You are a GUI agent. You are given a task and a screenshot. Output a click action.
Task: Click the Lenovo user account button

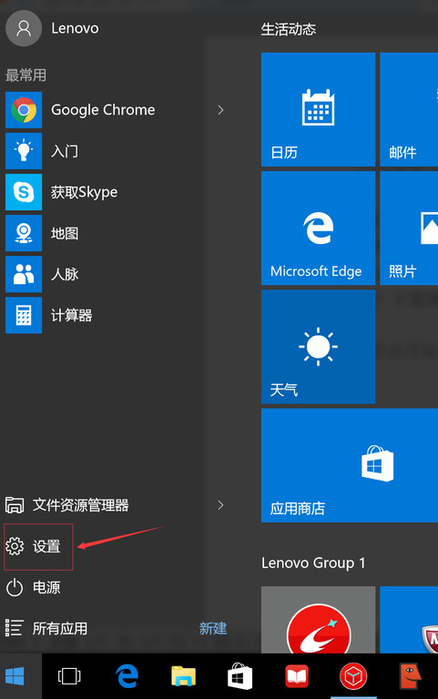(53, 28)
